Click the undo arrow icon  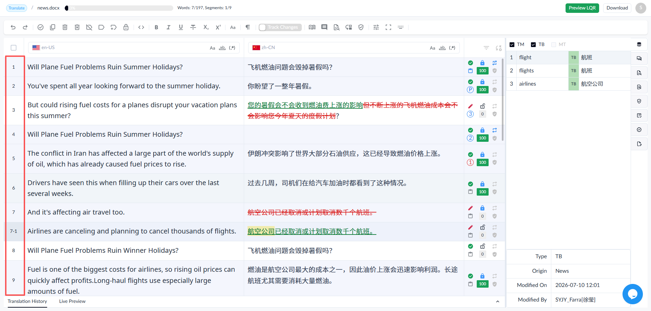(13, 27)
